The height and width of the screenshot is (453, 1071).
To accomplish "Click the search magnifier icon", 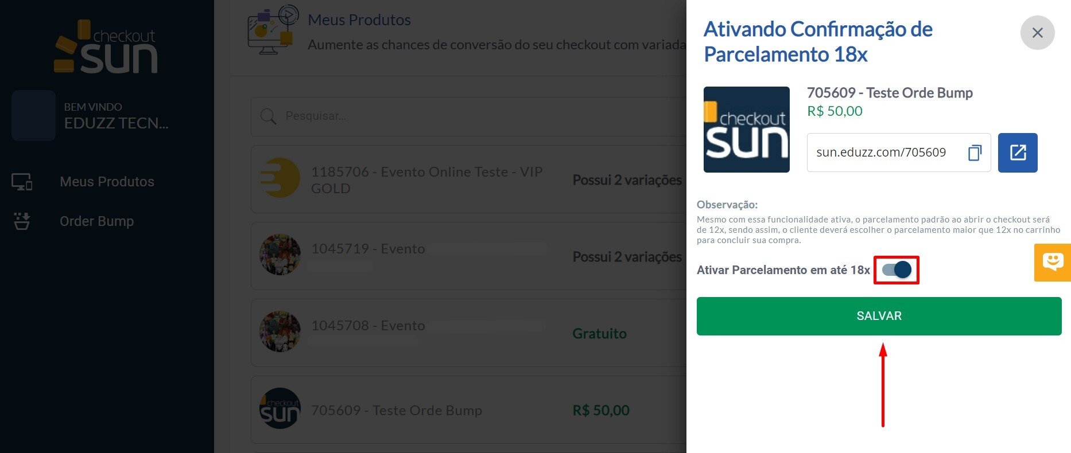I will point(268,116).
